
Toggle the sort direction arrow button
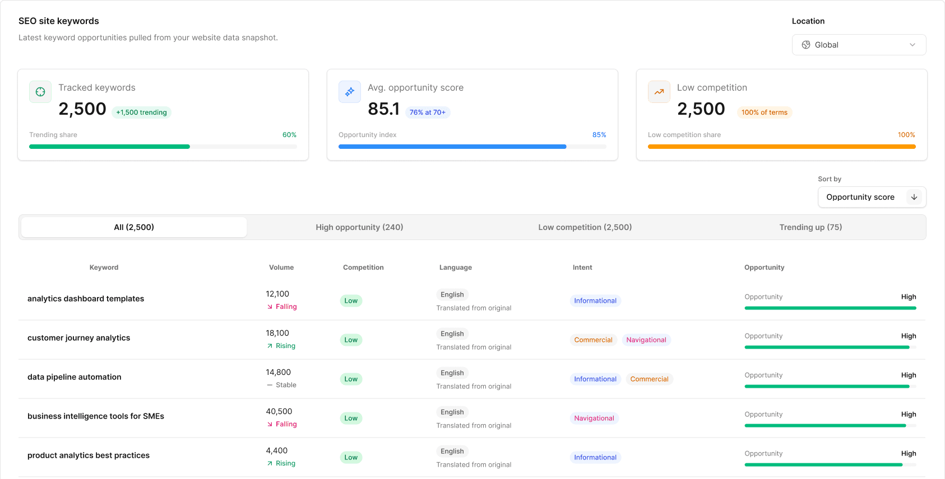pos(914,197)
